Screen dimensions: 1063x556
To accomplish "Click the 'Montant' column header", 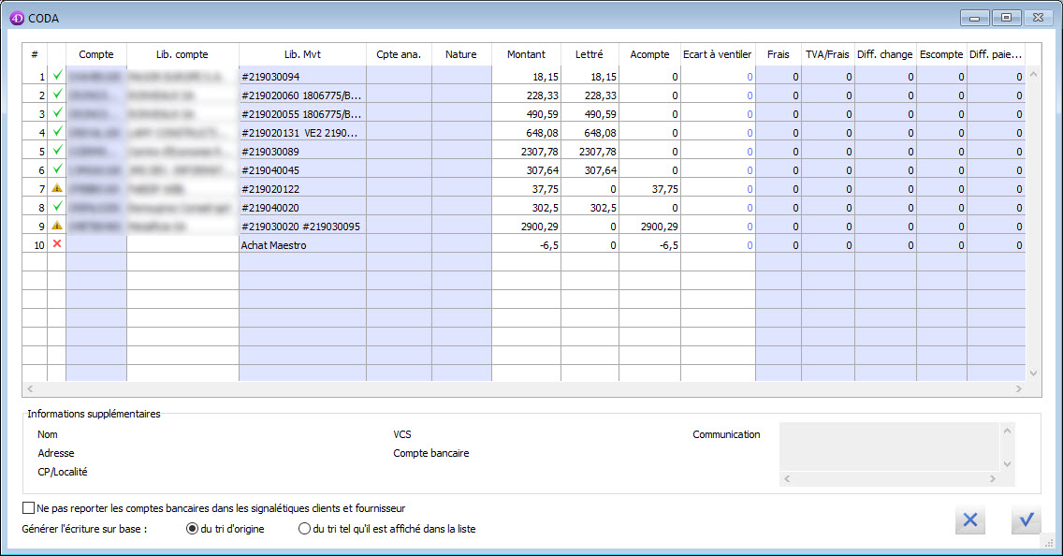I will pyautogui.click(x=526, y=54).
